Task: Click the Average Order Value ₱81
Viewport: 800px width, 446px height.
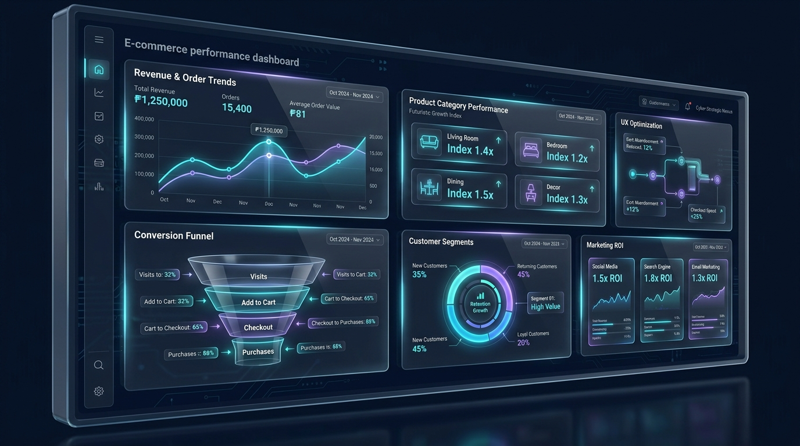Action: point(298,114)
